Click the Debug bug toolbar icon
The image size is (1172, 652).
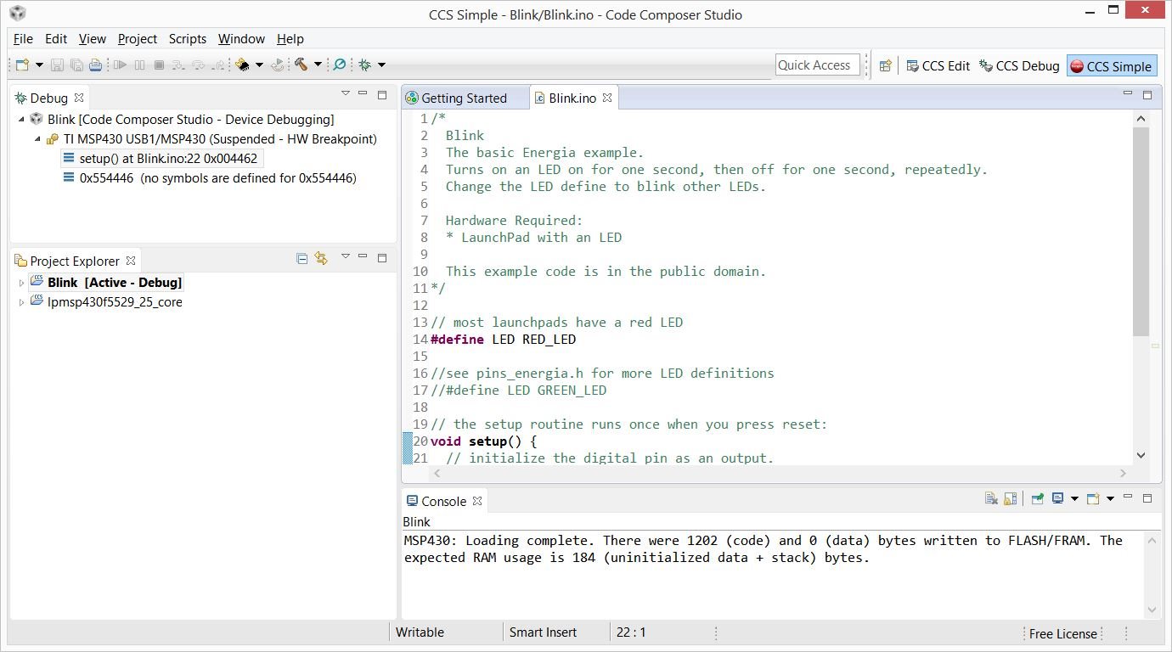click(365, 65)
